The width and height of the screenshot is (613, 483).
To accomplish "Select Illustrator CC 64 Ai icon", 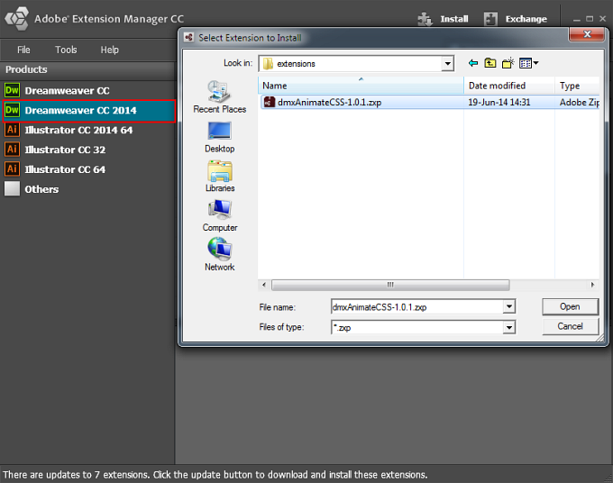I will point(12,169).
